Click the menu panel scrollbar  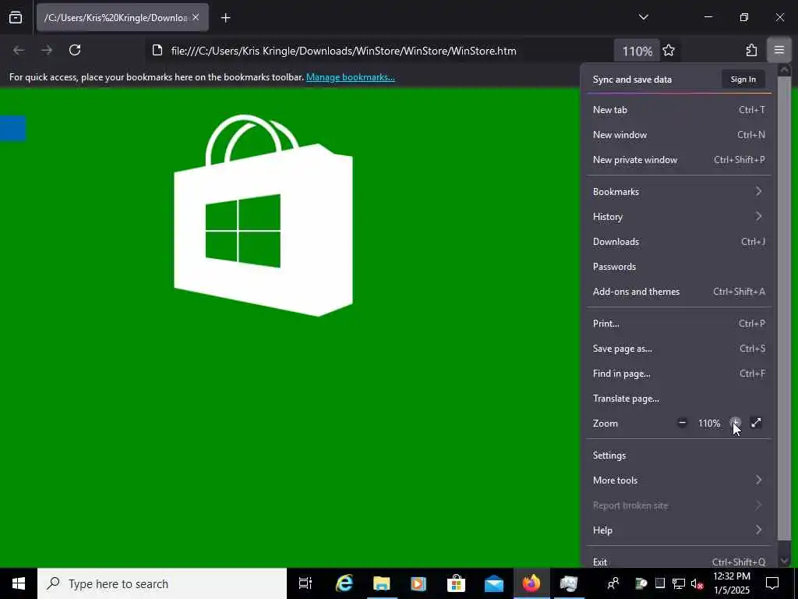coord(784,308)
